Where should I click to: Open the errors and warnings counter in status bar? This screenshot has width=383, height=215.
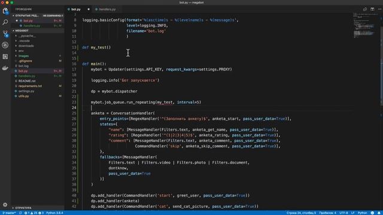point(34,213)
